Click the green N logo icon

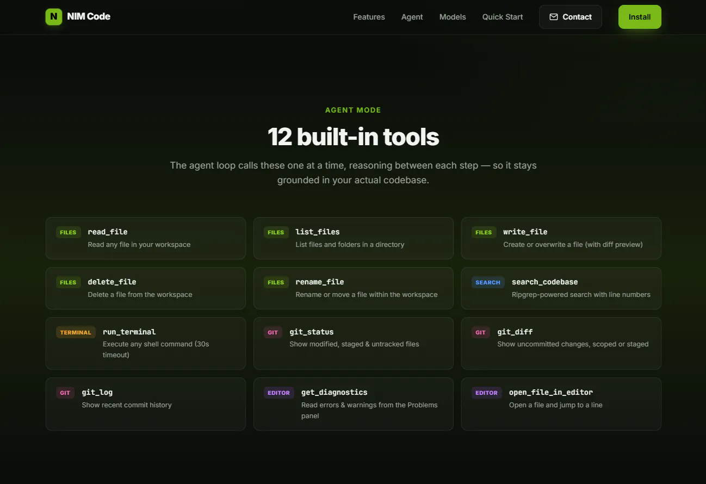54,17
